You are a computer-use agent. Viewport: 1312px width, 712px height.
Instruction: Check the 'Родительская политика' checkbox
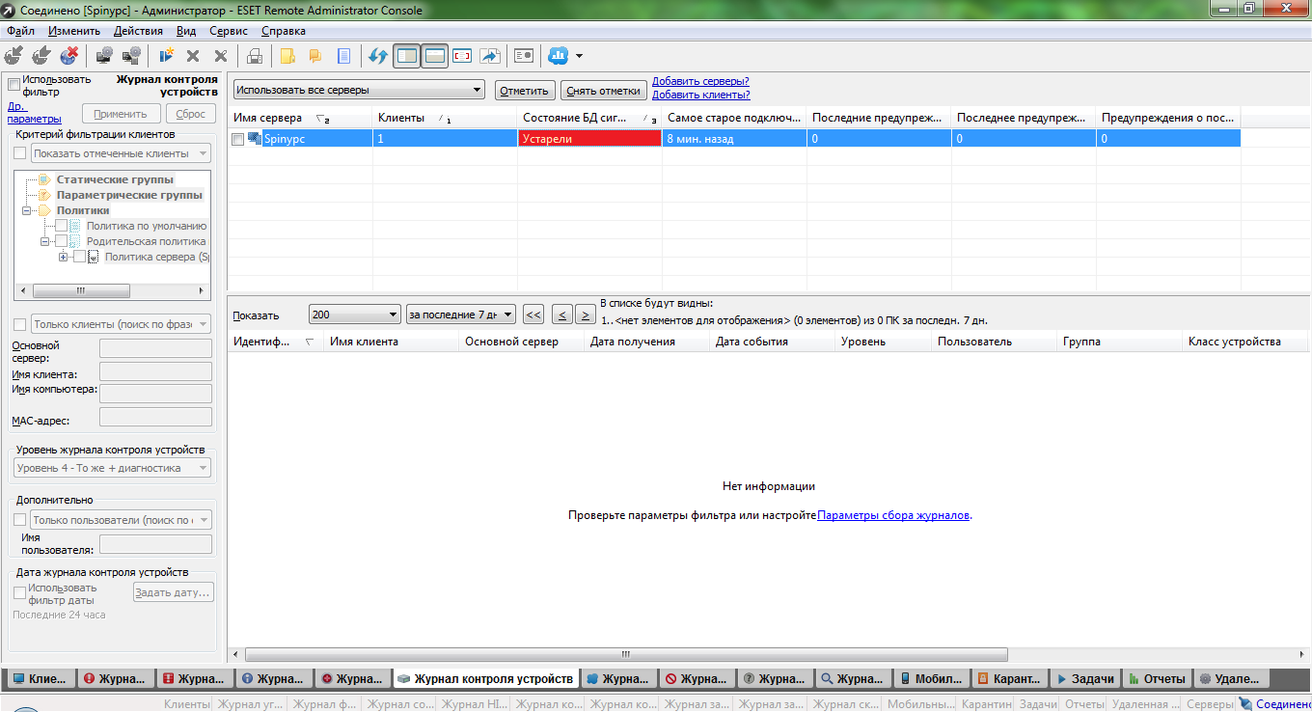point(62,241)
